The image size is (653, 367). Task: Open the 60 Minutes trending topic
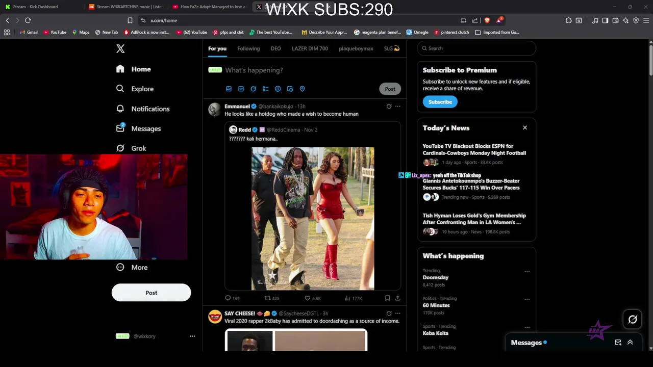click(x=436, y=305)
